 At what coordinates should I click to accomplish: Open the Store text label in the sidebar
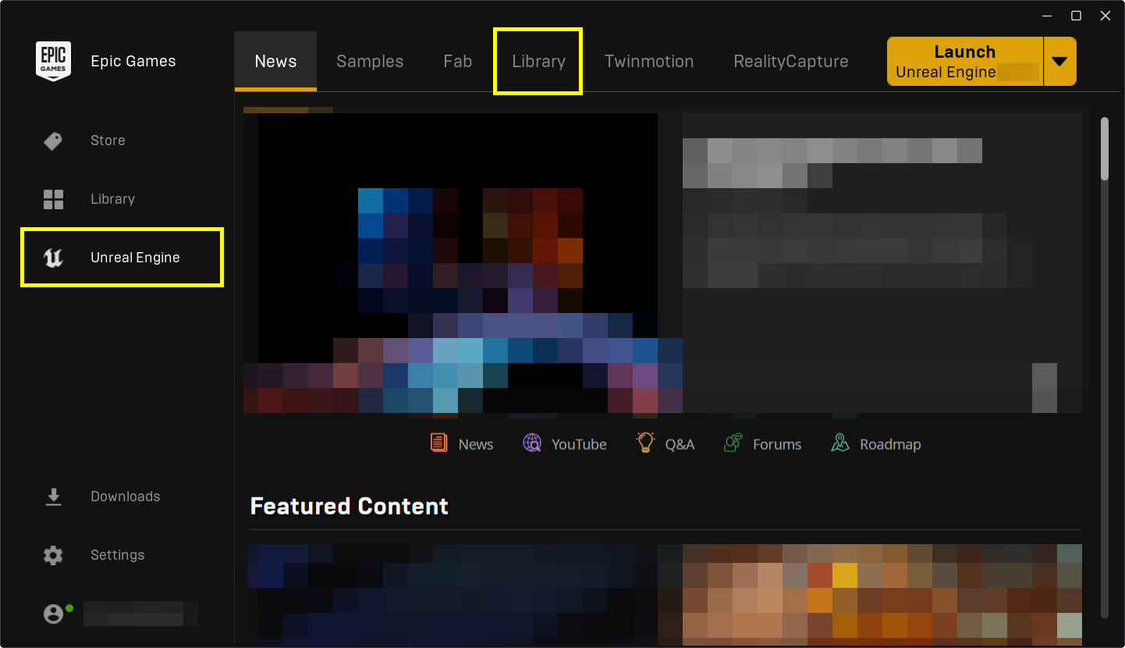(x=108, y=141)
